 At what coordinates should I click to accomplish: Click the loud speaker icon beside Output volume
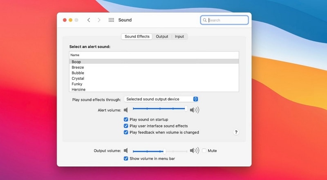pyautogui.click(x=195, y=151)
